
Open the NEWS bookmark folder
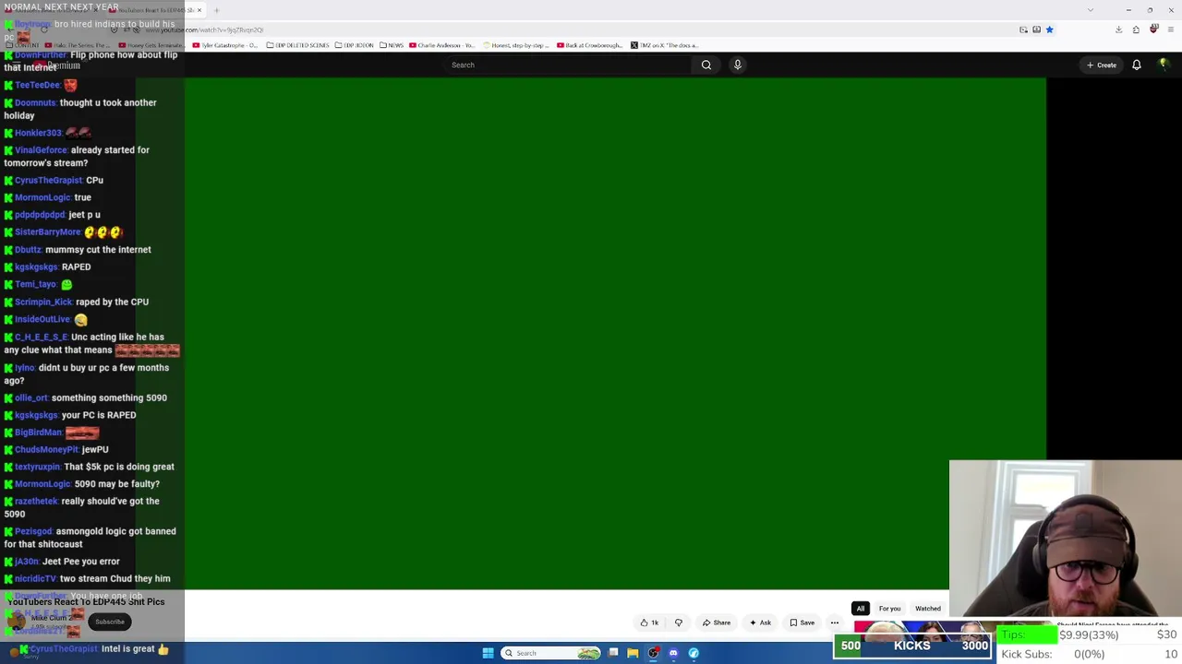(392, 45)
